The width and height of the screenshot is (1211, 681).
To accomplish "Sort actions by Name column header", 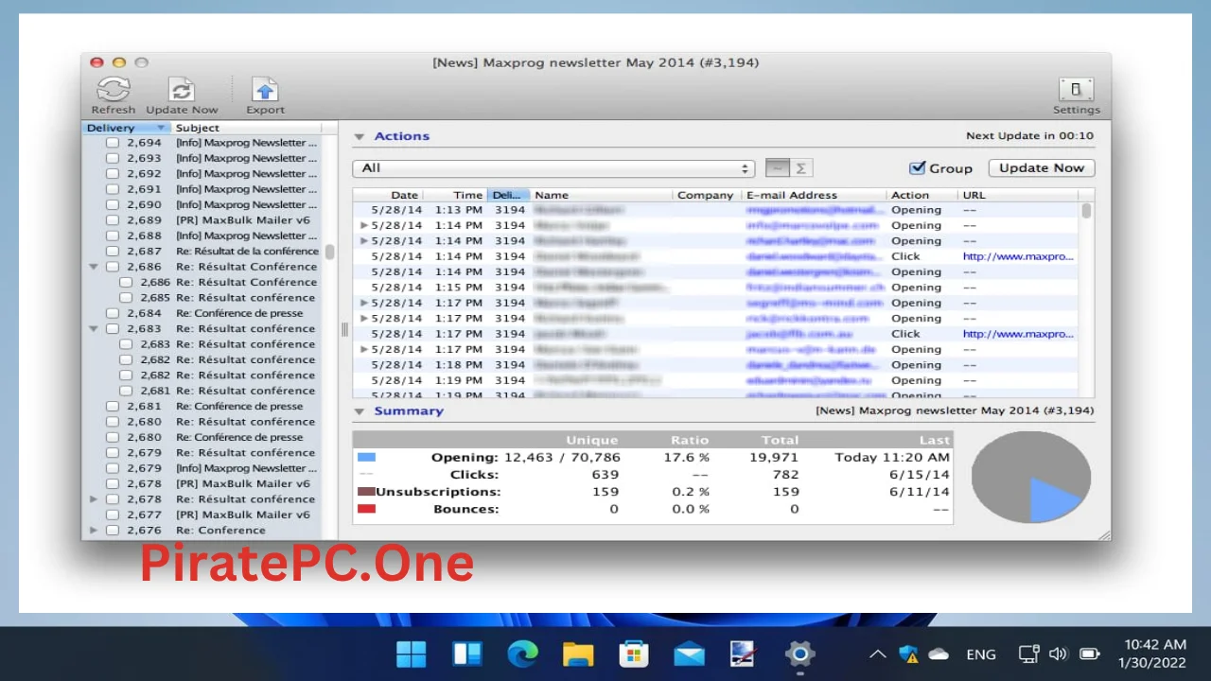I will pos(602,195).
